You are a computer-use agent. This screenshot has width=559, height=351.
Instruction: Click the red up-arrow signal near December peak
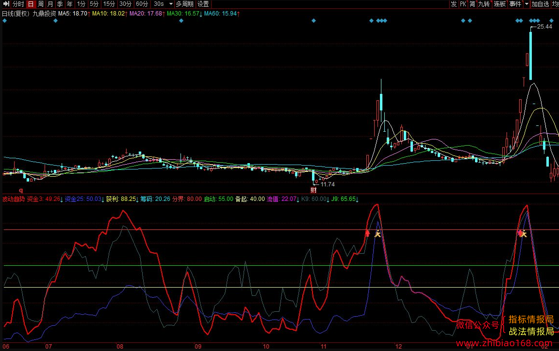pyautogui.click(x=367, y=234)
